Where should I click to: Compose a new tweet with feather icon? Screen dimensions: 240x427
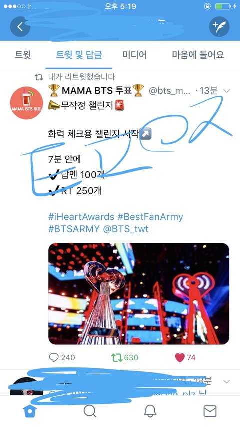click(x=219, y=27)
